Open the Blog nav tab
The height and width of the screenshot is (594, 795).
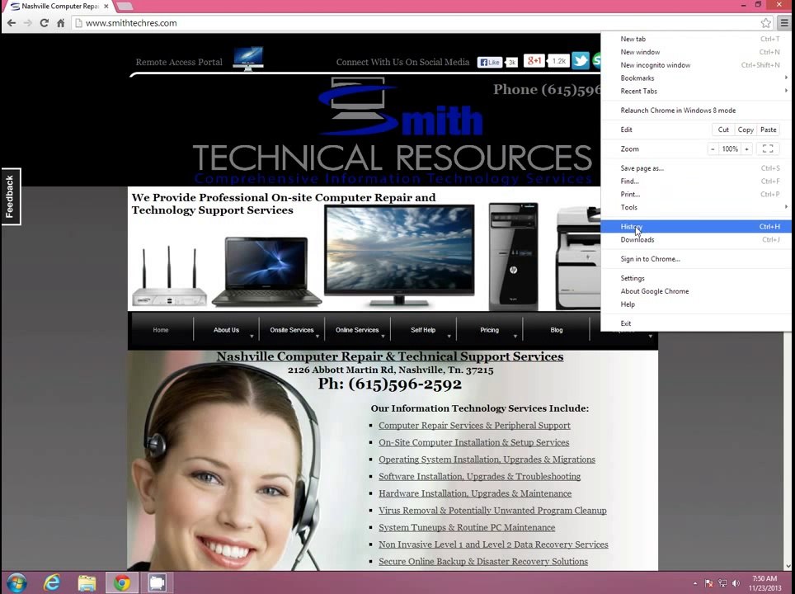pyautogui.click(x=556, y=330)
